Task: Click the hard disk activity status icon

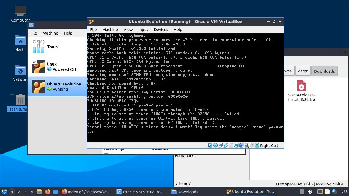Action: point(210,145)
